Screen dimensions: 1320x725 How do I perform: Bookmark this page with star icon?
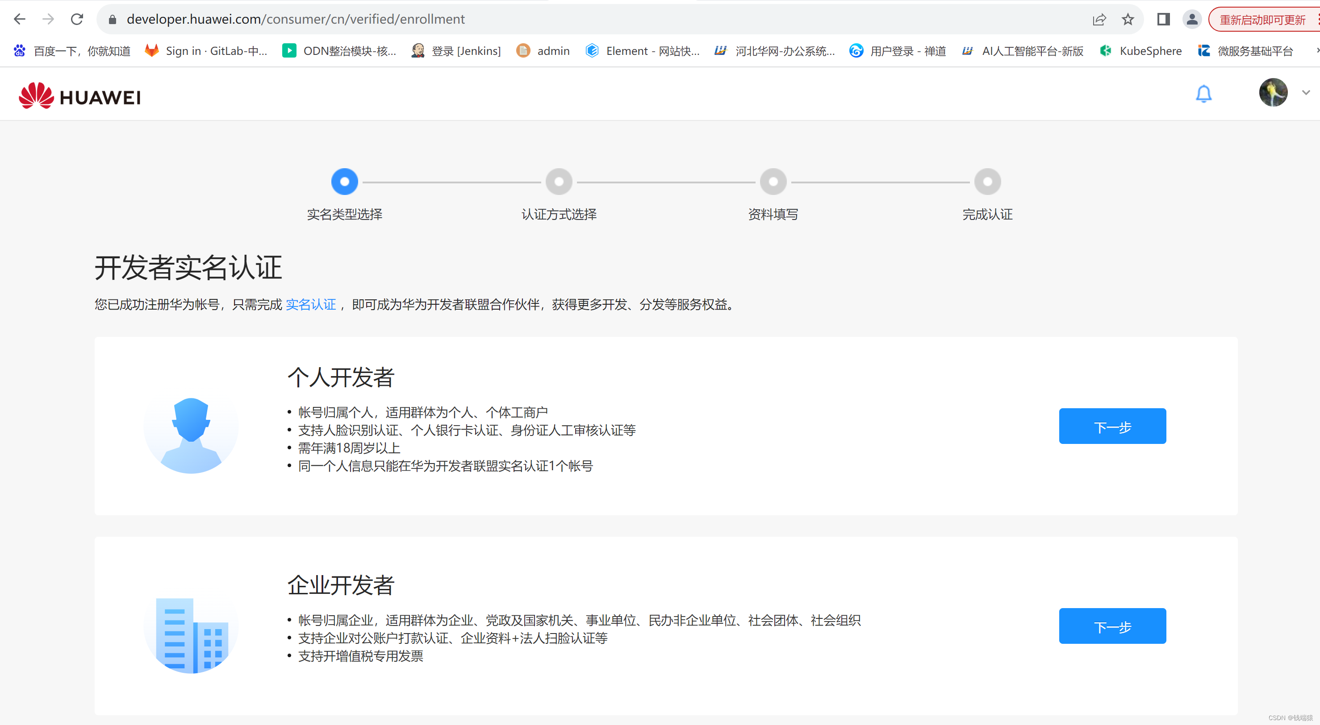(1128, 20)
